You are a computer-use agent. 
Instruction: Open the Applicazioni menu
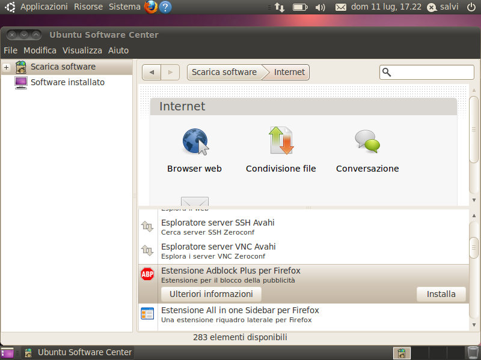tap(44, 7)
